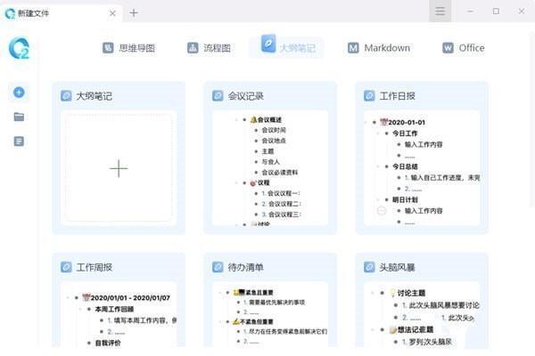Viewport: 535px width, 356px height.
Task: Click the Markdown M icon
Action: 353,48
